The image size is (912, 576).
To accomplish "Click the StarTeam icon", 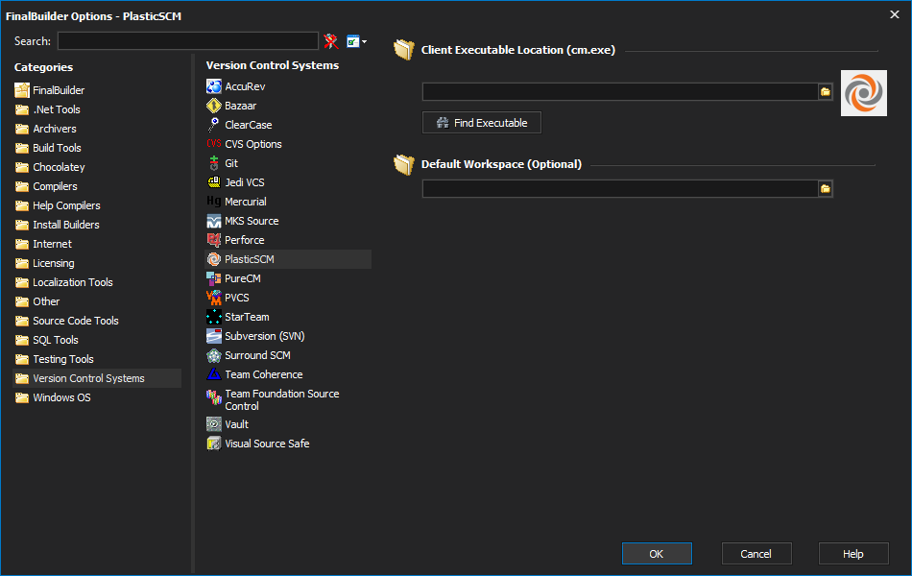I will [214, 317].
